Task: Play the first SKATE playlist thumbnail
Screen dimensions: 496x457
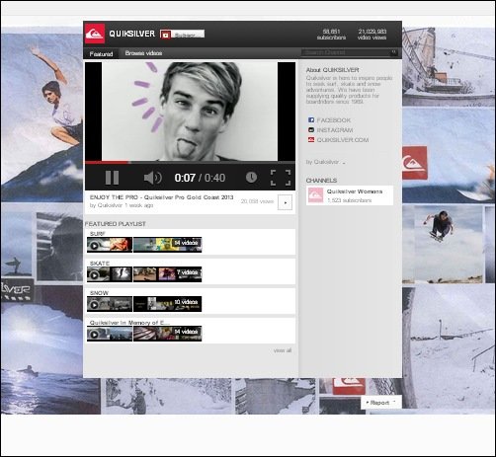Action: tap(110, 274)
